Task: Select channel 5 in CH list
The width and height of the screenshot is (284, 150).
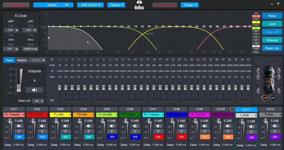Action: coord(256,28)
